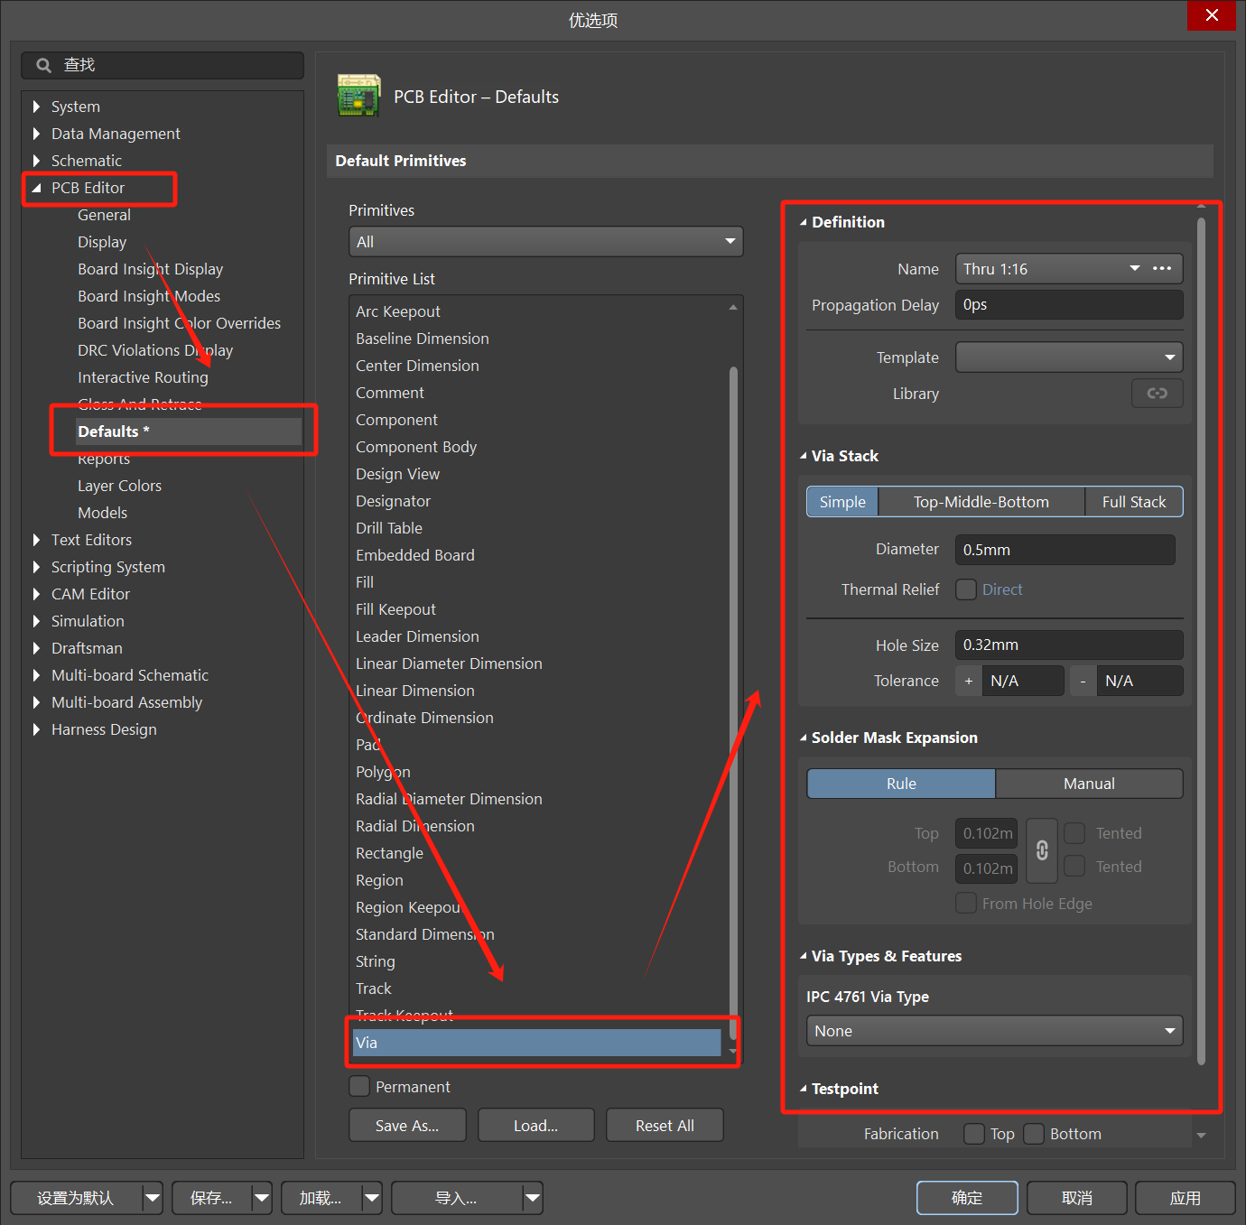Click the Library link icon button

[x=1157, y=393]
